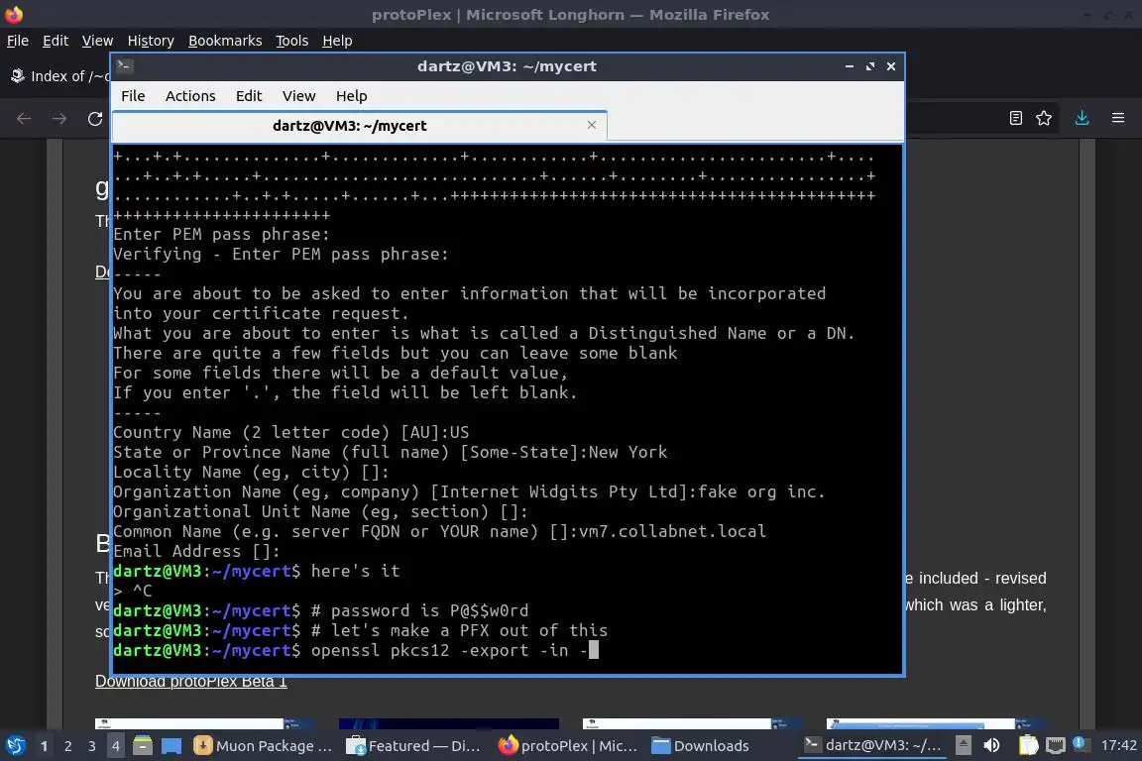This screenshot has width=1142, height=761.
Task: Open the network display tray icon
Action: click(x=1056, y=745)
